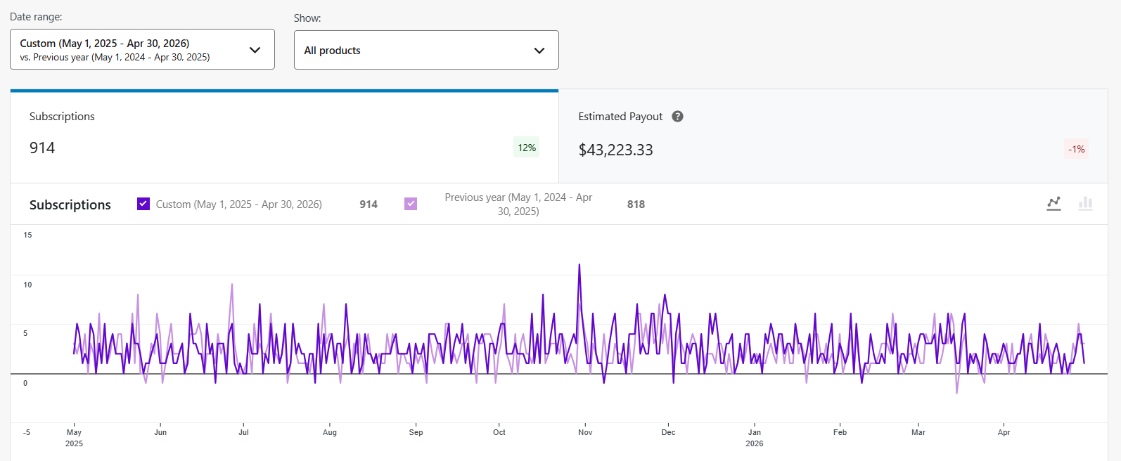Switch to line chart view
The width and height of the screenshot is (1121, 461).
click(1053, 204)
